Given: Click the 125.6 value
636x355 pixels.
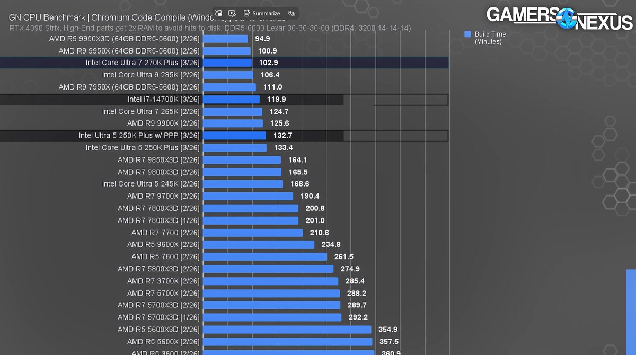Looking at the screenshot, I should 279,123.
